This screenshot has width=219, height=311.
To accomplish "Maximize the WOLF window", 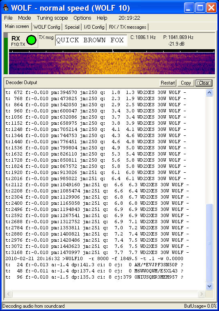I will point(200,8).
